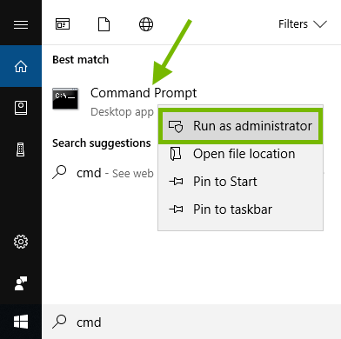Click the magnifier icon in the search box

[59, 322]
